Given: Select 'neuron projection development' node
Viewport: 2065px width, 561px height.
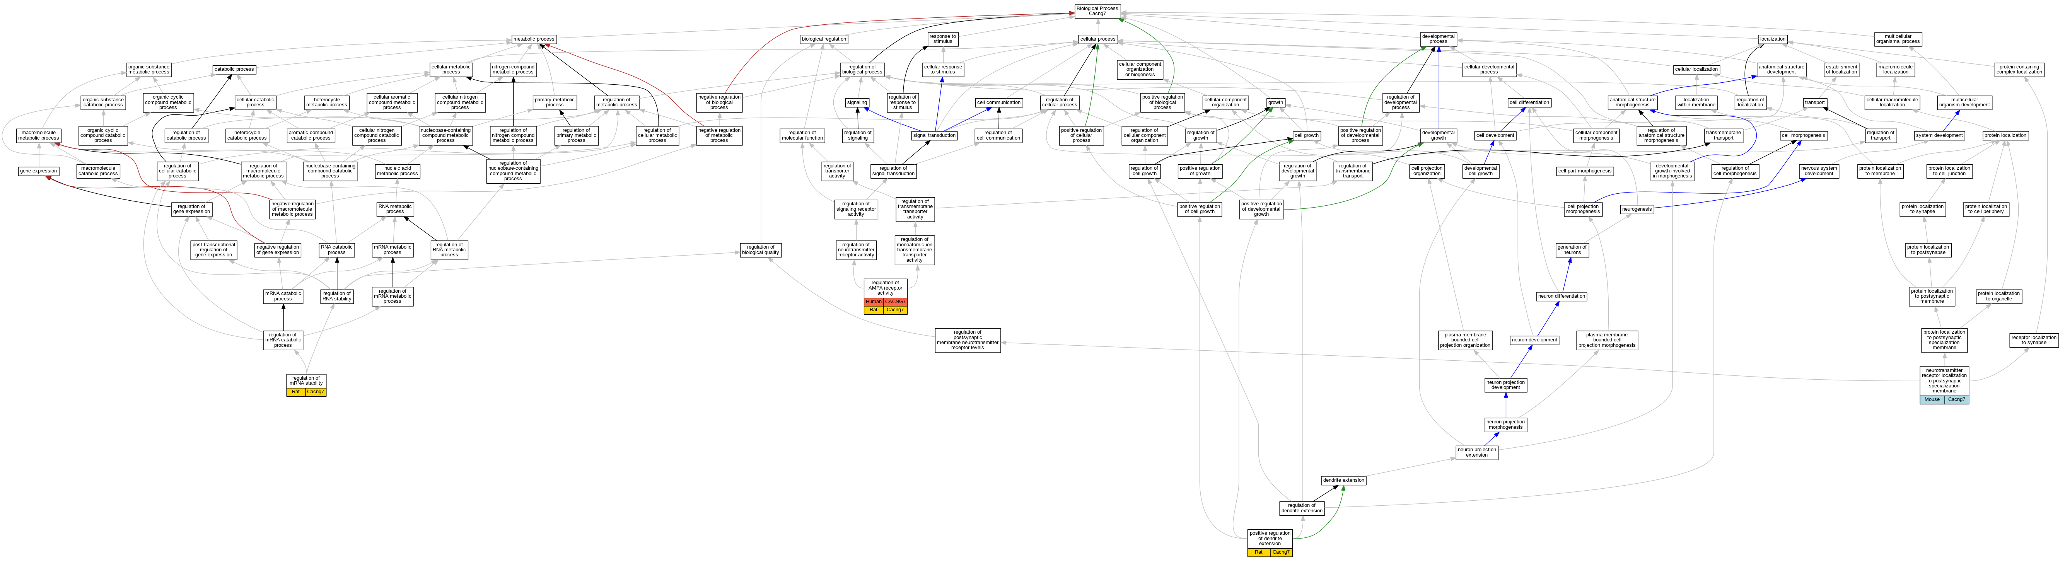Looking at the screenshot, I should [1505, 385].
